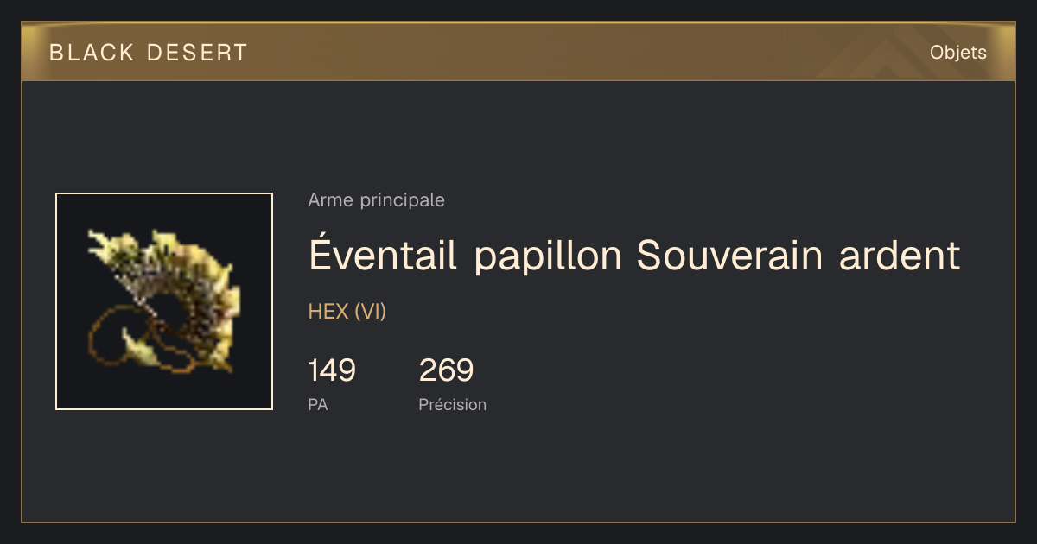Open the Objets link in header
The height and width of the screenshot is (544, 1037).
(957, 53)
